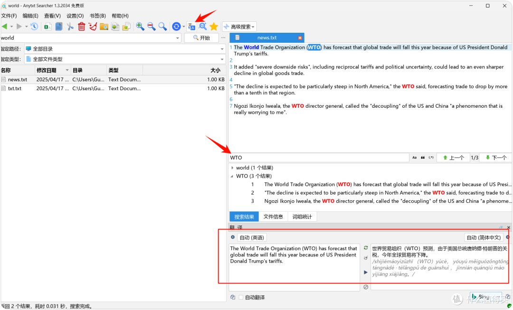Click the blue document icon in toolbar

pyautogui.click(x=59, y=27)
